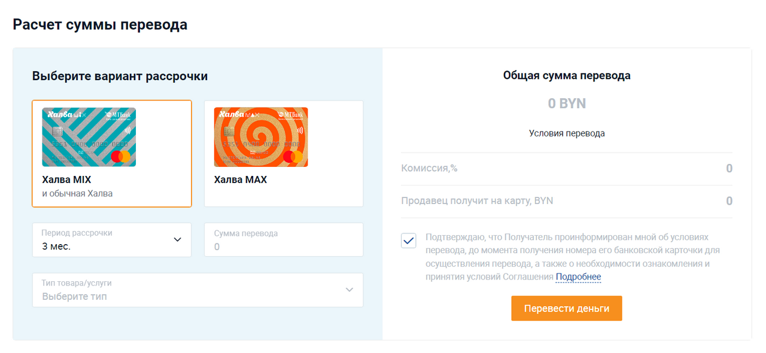Click Mastercard logo on Халва MIX card
The width and height of the screenshot is (766, 353).
120,157
